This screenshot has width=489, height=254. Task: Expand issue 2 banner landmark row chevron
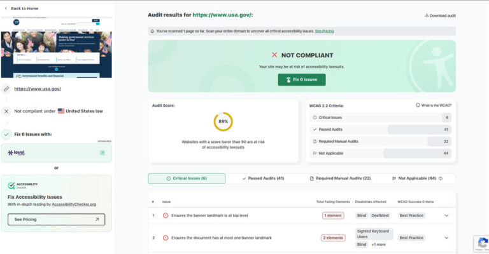[446, 238]
